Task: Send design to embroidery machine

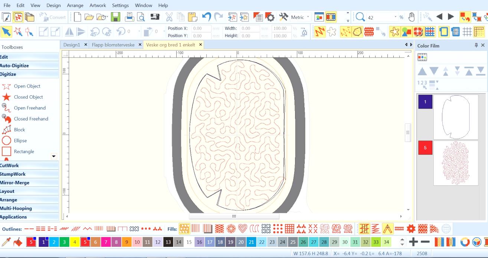Action: (x=155, y=17)
